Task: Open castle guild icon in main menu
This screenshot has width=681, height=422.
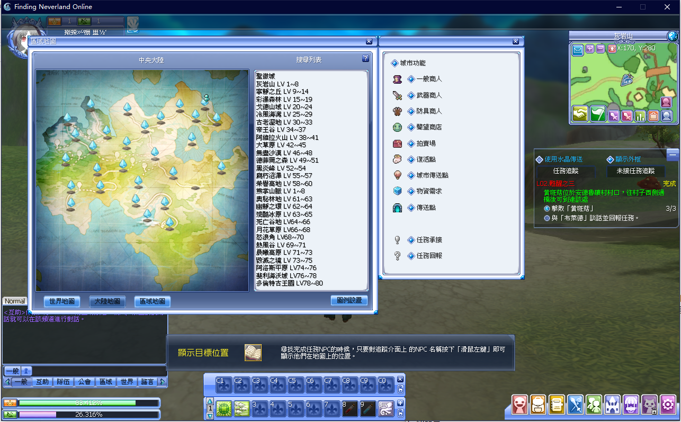Action: [x=612, y=404]
